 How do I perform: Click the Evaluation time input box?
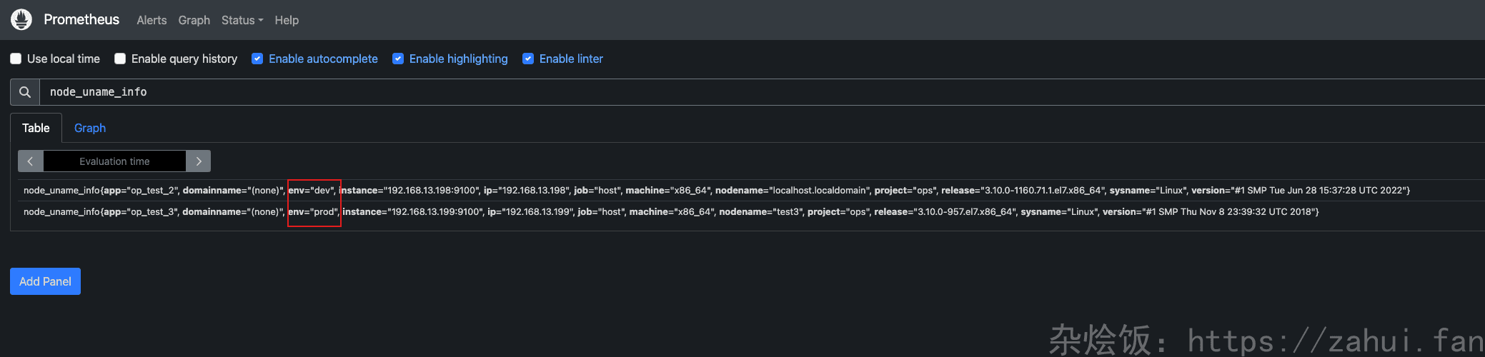[x=114, y=161]
